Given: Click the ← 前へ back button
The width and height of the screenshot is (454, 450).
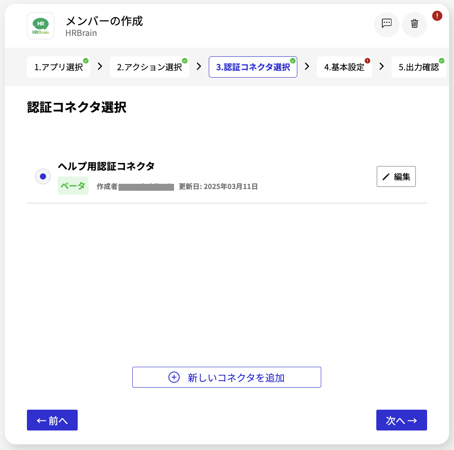Looking at the screenshot, I should [52, 420].
